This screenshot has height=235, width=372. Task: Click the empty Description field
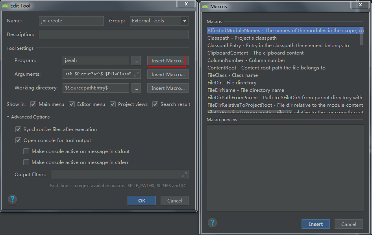[x=114, y=35]
